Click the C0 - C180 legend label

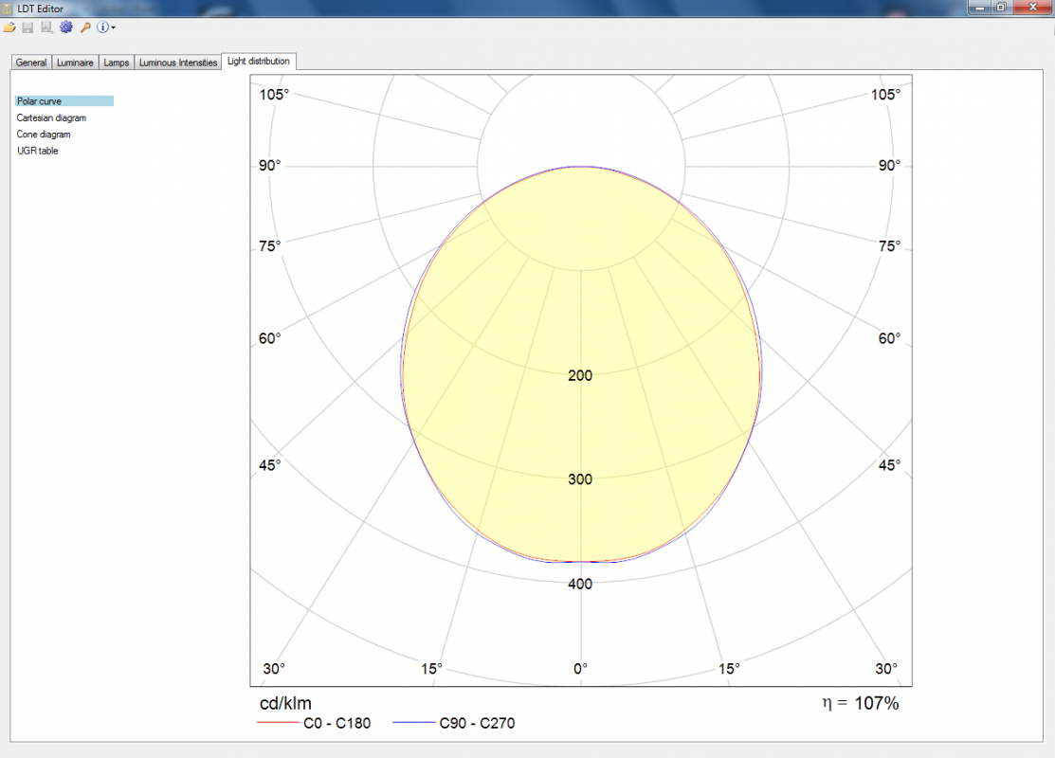click(x=337, y=723)
